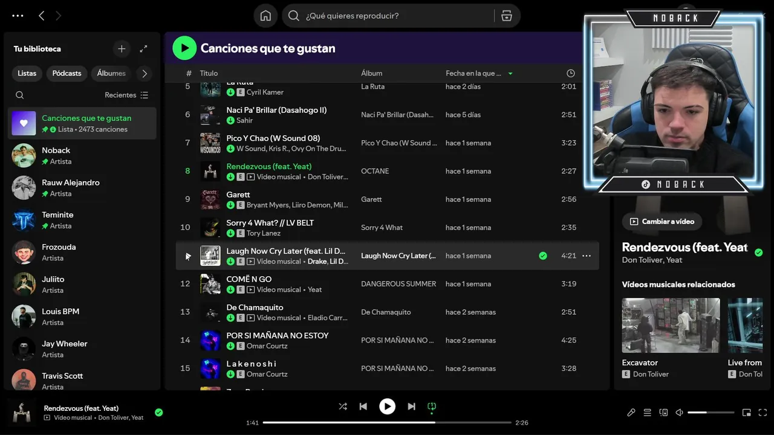Viewport: 774px width, 435px height.
Task: Create a playlist with the plus icon
Action: click(x=122, y=49)
